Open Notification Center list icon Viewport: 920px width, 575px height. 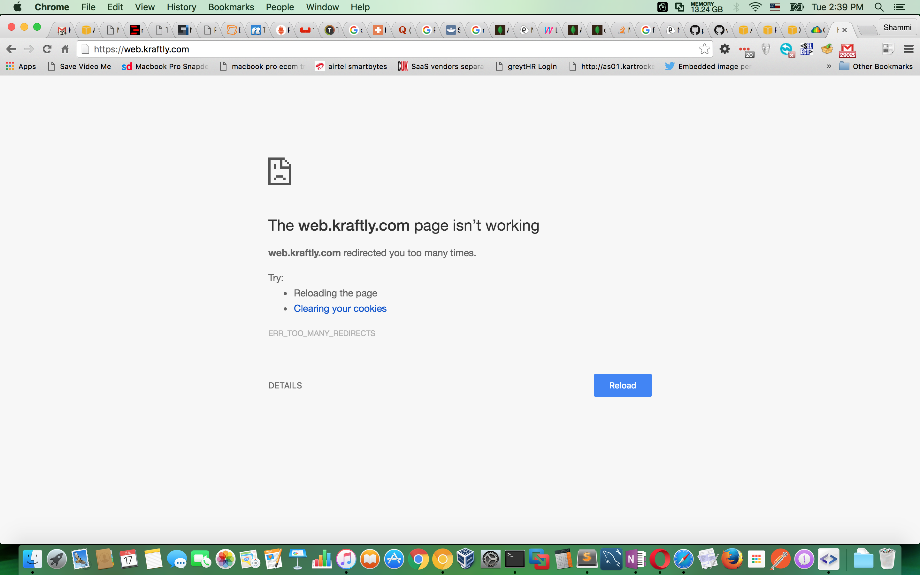pyautogui.click(x=900, y=7)
